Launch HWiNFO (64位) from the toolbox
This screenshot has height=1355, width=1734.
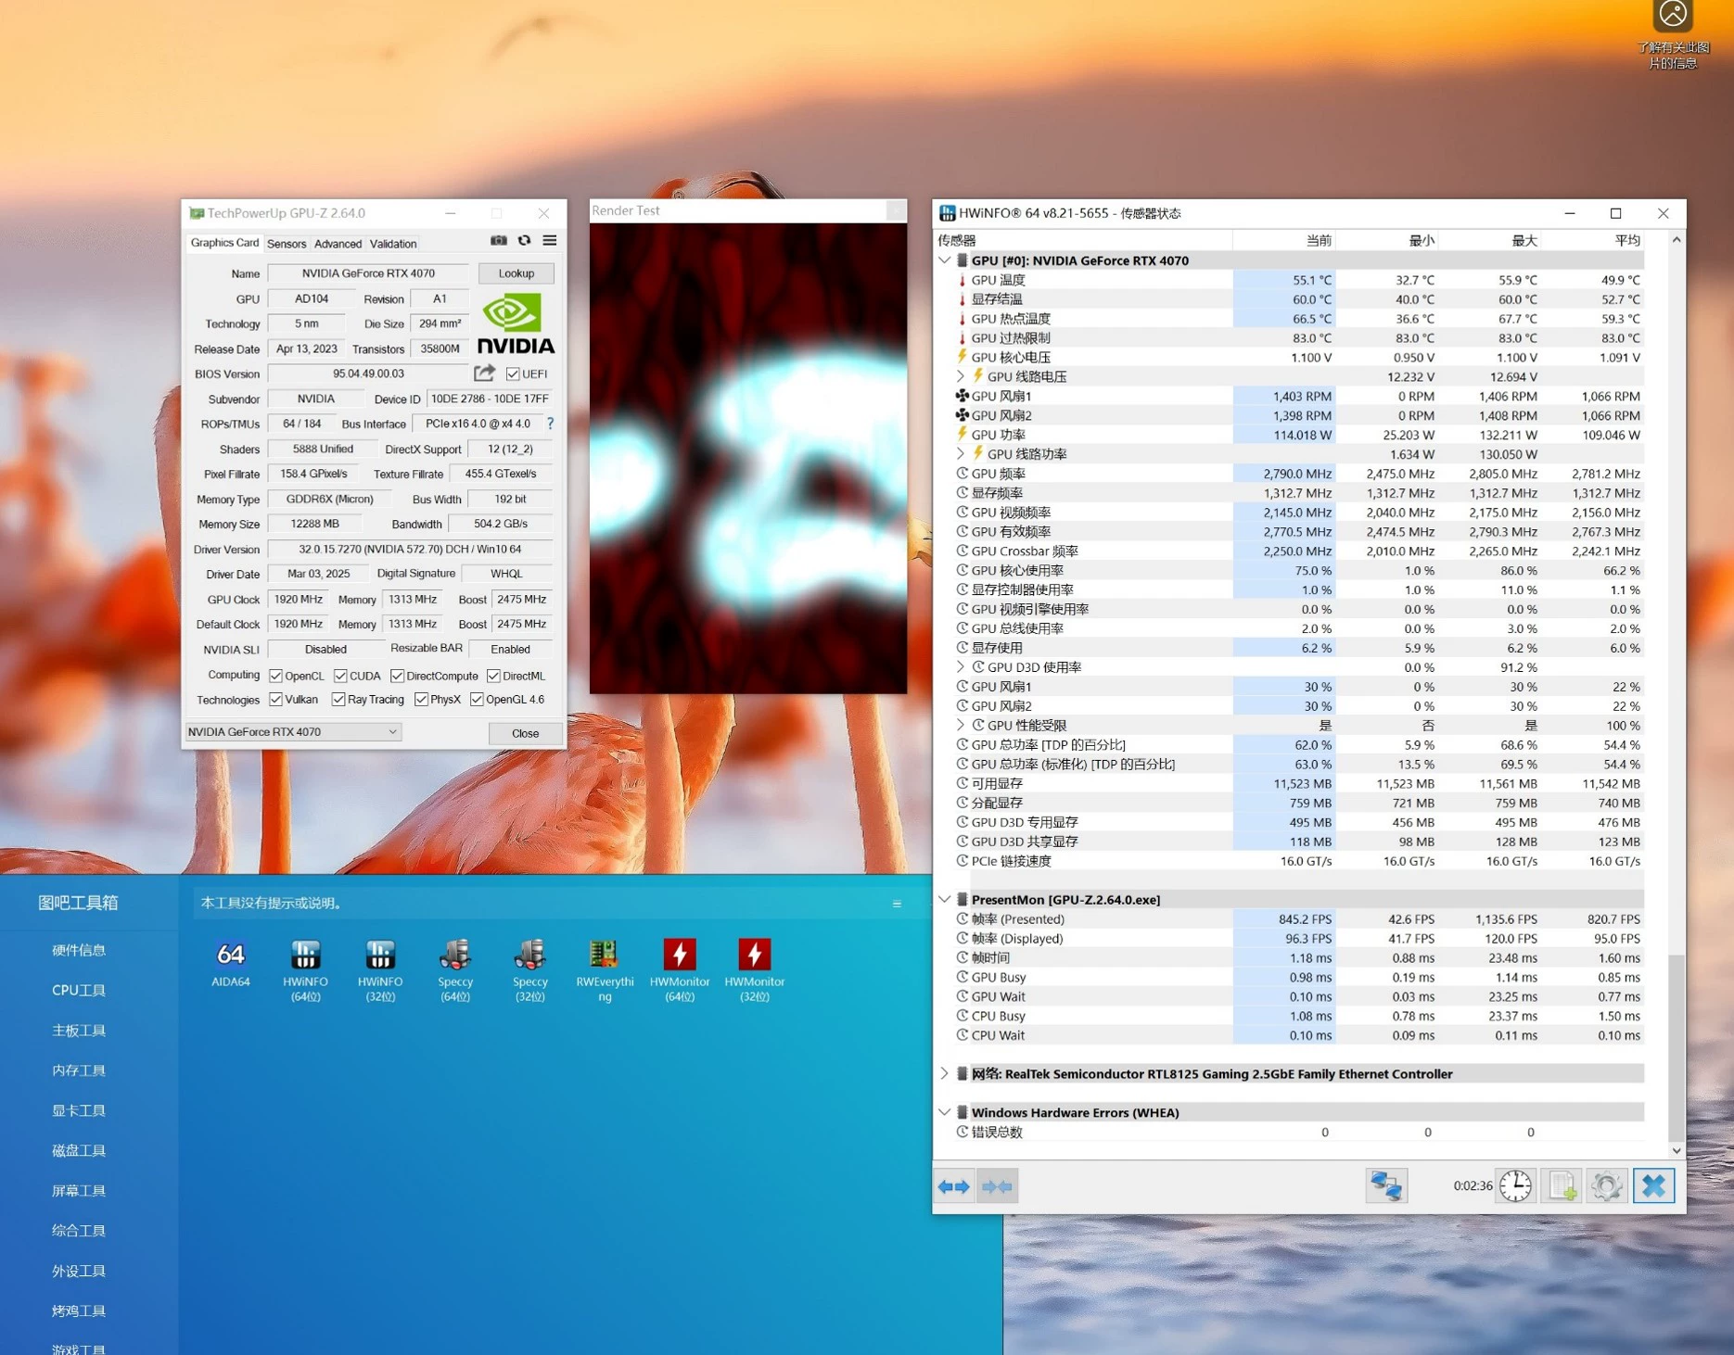click(x=305, y=970)
